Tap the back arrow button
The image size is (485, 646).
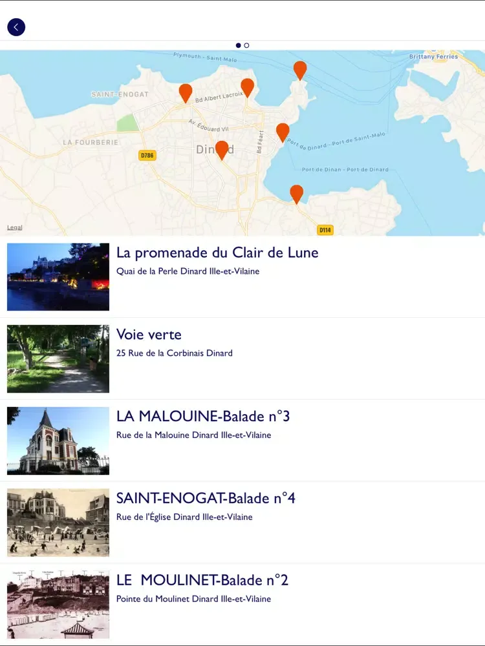coord(16,27)
